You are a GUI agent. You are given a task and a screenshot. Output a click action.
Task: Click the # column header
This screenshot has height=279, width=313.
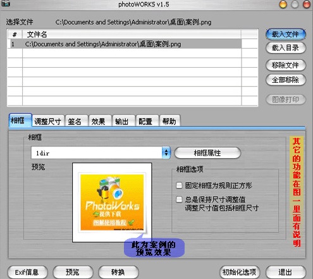[15, 34]
